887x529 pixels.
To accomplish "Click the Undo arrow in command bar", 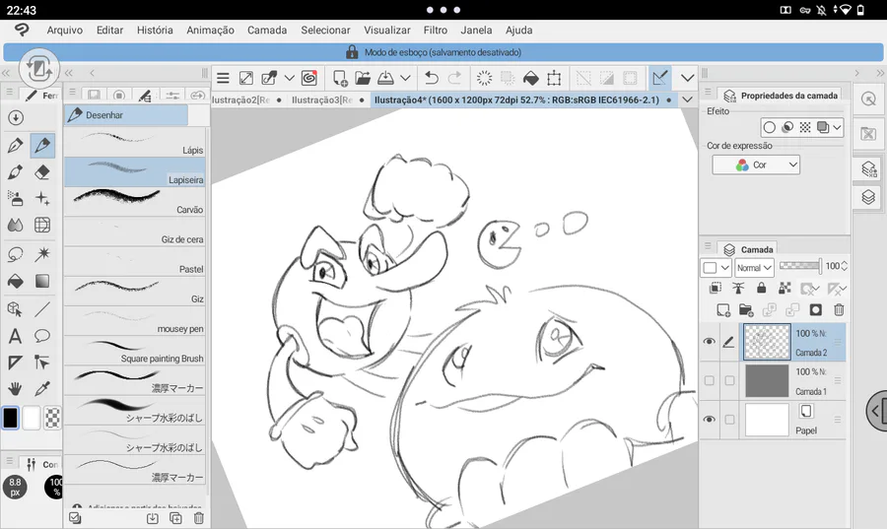I will tap(432, 78).
